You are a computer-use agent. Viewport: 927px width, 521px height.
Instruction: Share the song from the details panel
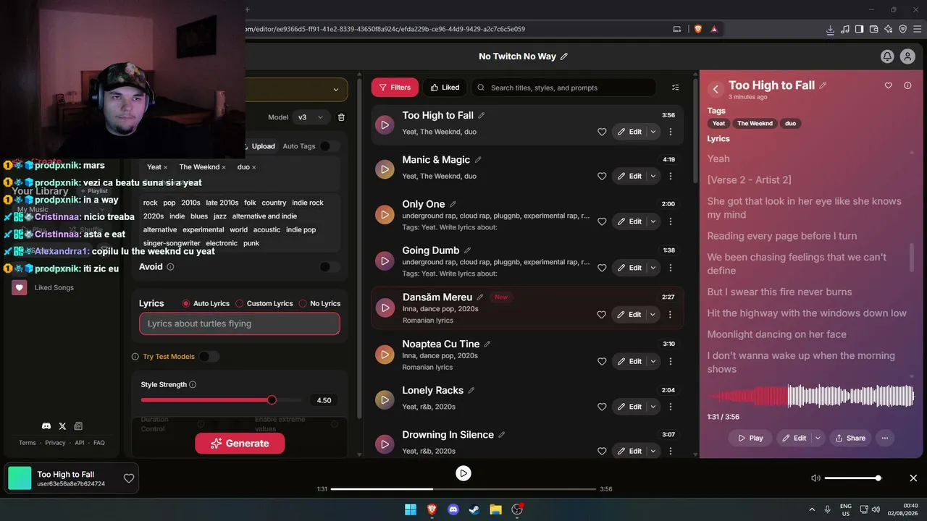(850, 438)
